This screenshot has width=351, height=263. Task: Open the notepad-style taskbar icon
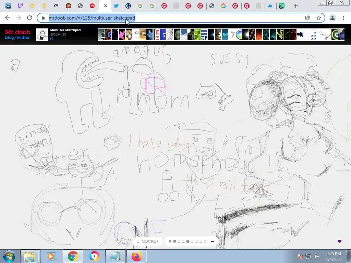pyautogui.click(x=116, y=256)
